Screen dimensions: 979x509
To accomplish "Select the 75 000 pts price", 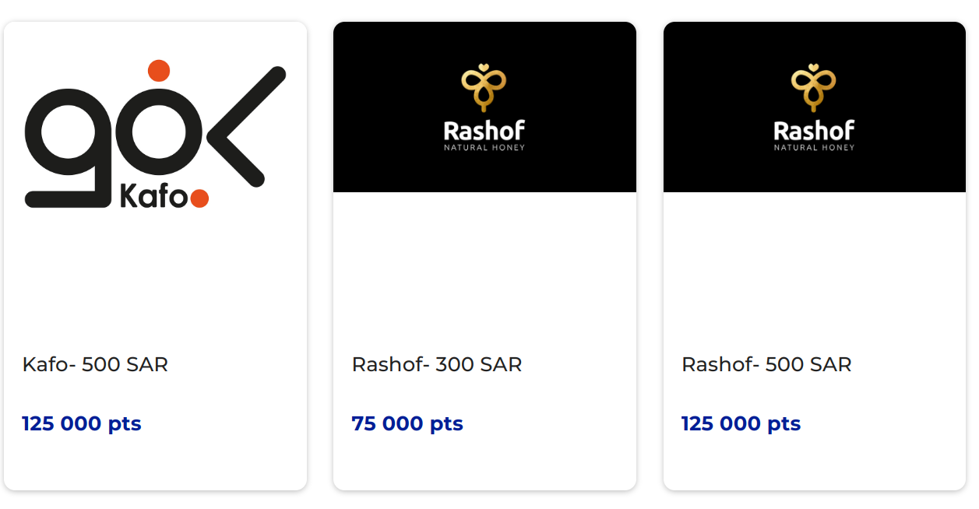I will point(407,424).
